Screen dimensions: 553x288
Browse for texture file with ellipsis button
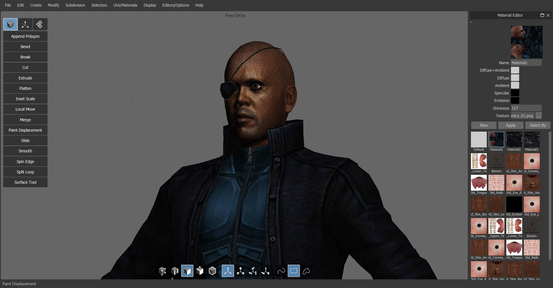[x=539, y=116]
